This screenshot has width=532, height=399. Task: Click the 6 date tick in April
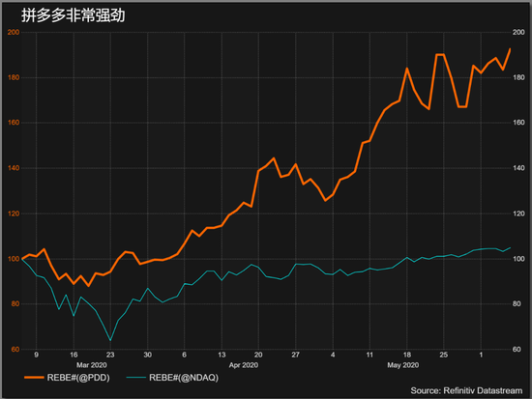[x=184, y=355]
